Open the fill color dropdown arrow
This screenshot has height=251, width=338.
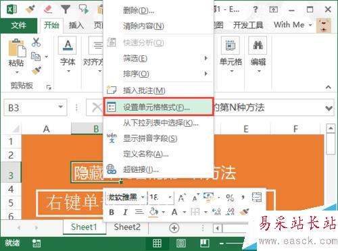click(x=164, y=212)
